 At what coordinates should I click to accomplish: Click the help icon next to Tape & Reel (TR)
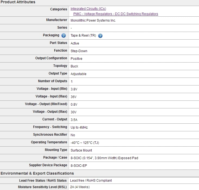pos(100,36)
